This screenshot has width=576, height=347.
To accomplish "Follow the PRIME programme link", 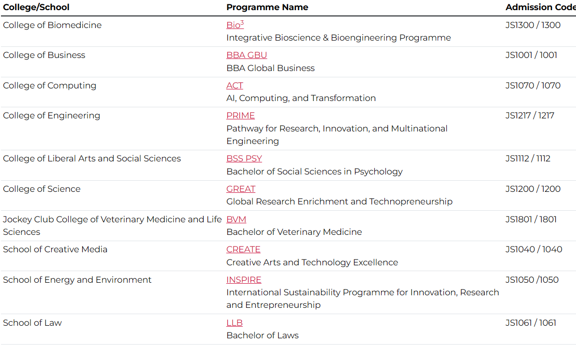I will (x=240, y=116).
